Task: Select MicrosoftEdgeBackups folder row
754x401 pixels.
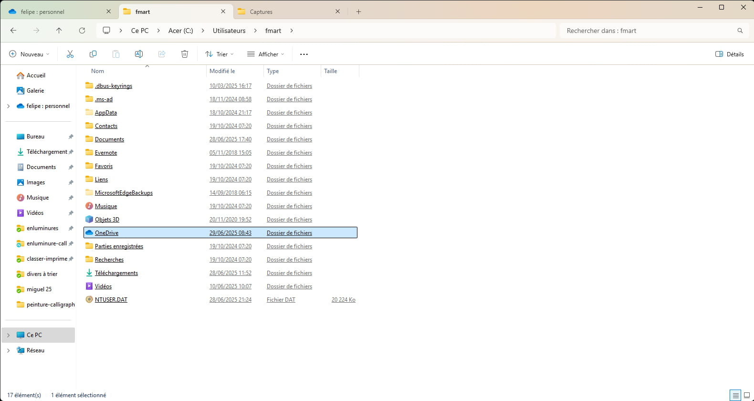Action: 220,192
